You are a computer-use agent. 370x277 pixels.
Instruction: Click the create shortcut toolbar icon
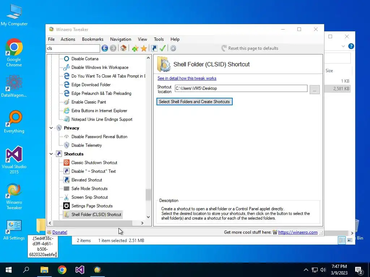154,48
